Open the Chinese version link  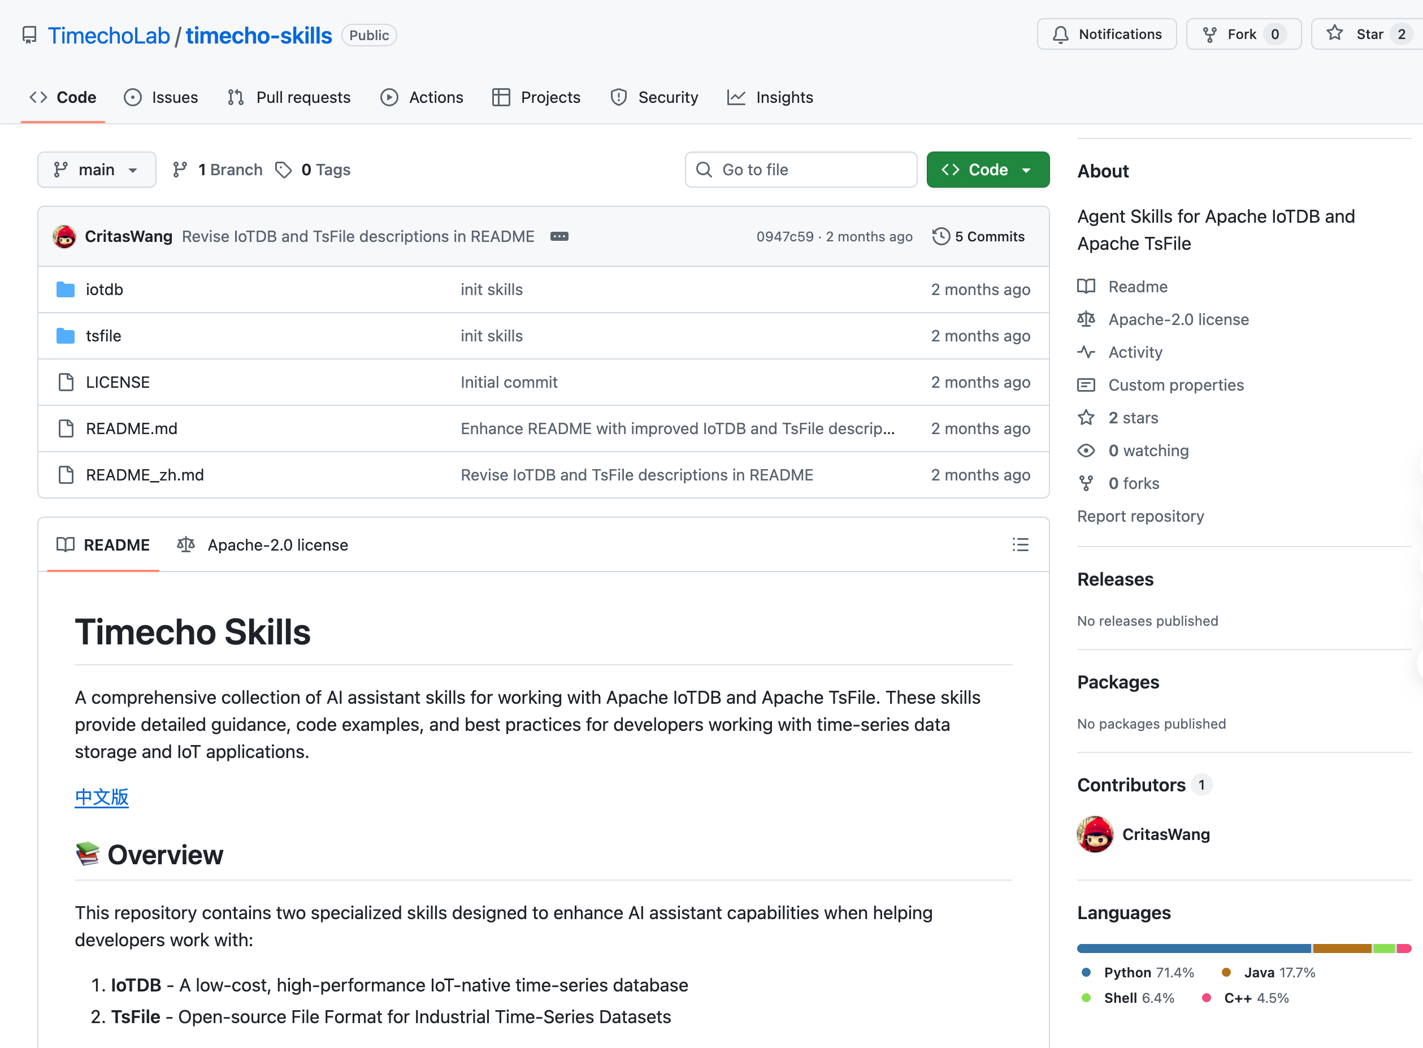(x=102, y=797)
